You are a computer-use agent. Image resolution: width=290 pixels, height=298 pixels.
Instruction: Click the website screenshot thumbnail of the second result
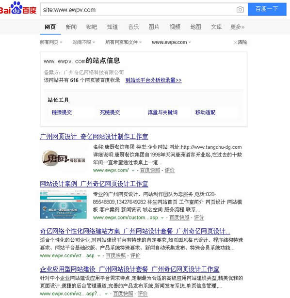click(x=64, y=204)
